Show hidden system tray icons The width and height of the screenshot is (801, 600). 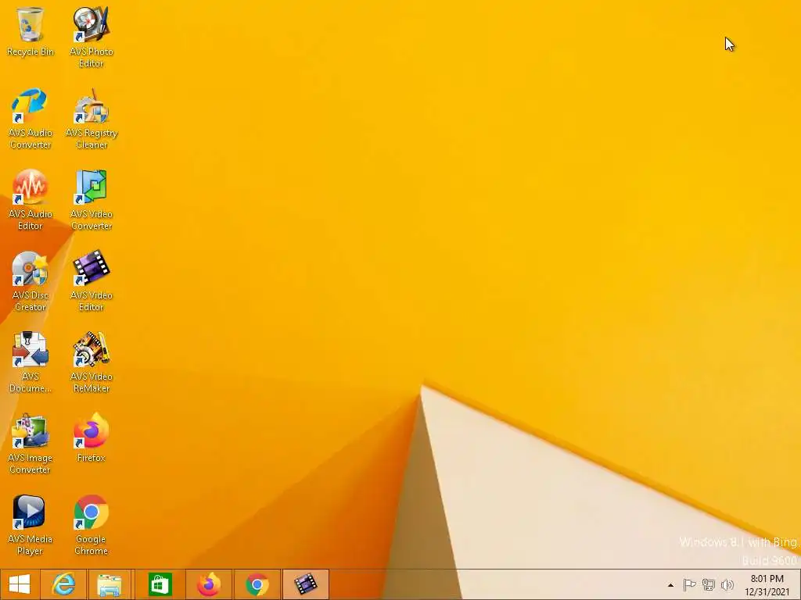pyautogui.click(x=670, y=585)
